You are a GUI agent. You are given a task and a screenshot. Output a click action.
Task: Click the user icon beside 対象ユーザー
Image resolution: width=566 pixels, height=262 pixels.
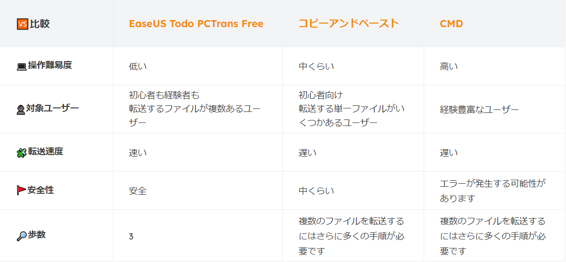(21, 109)
